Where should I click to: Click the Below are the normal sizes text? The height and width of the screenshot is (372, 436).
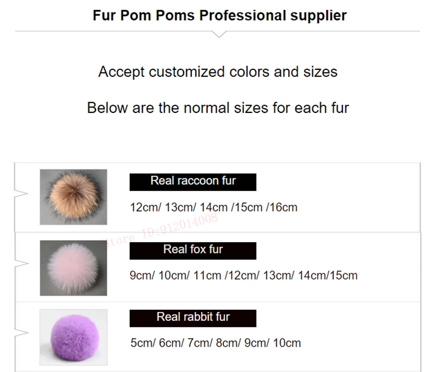(217, 108)
